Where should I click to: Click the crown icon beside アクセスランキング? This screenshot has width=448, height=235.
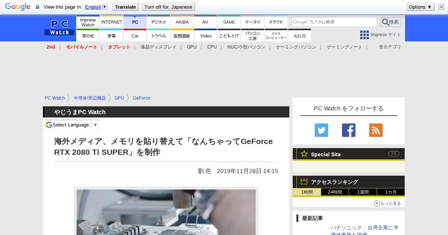[x=304, y=181]
